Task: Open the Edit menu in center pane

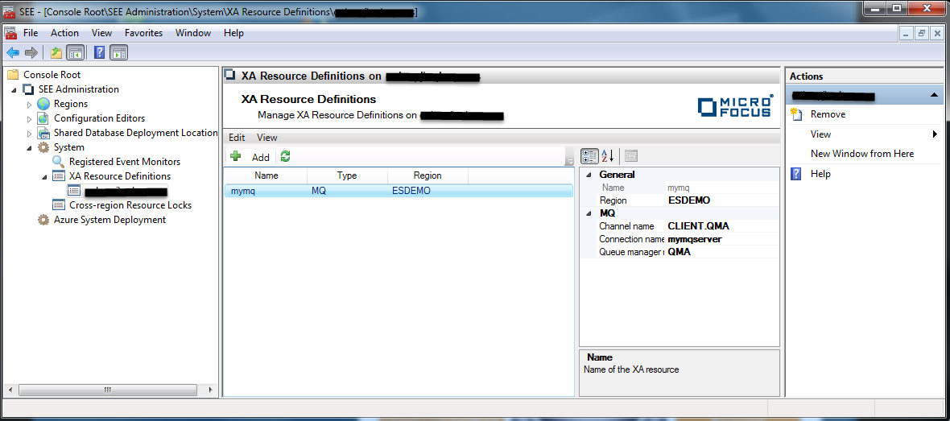Action: tap(237, 138)
